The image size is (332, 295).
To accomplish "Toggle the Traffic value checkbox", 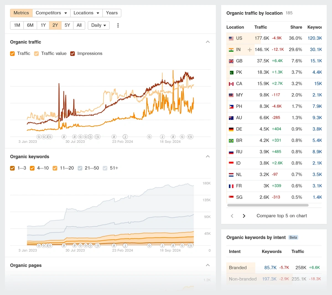I will [37, 54].
